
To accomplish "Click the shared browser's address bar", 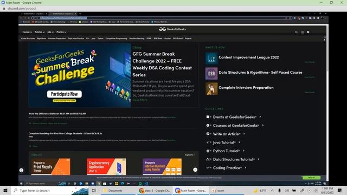I will (x=162, y=18).
